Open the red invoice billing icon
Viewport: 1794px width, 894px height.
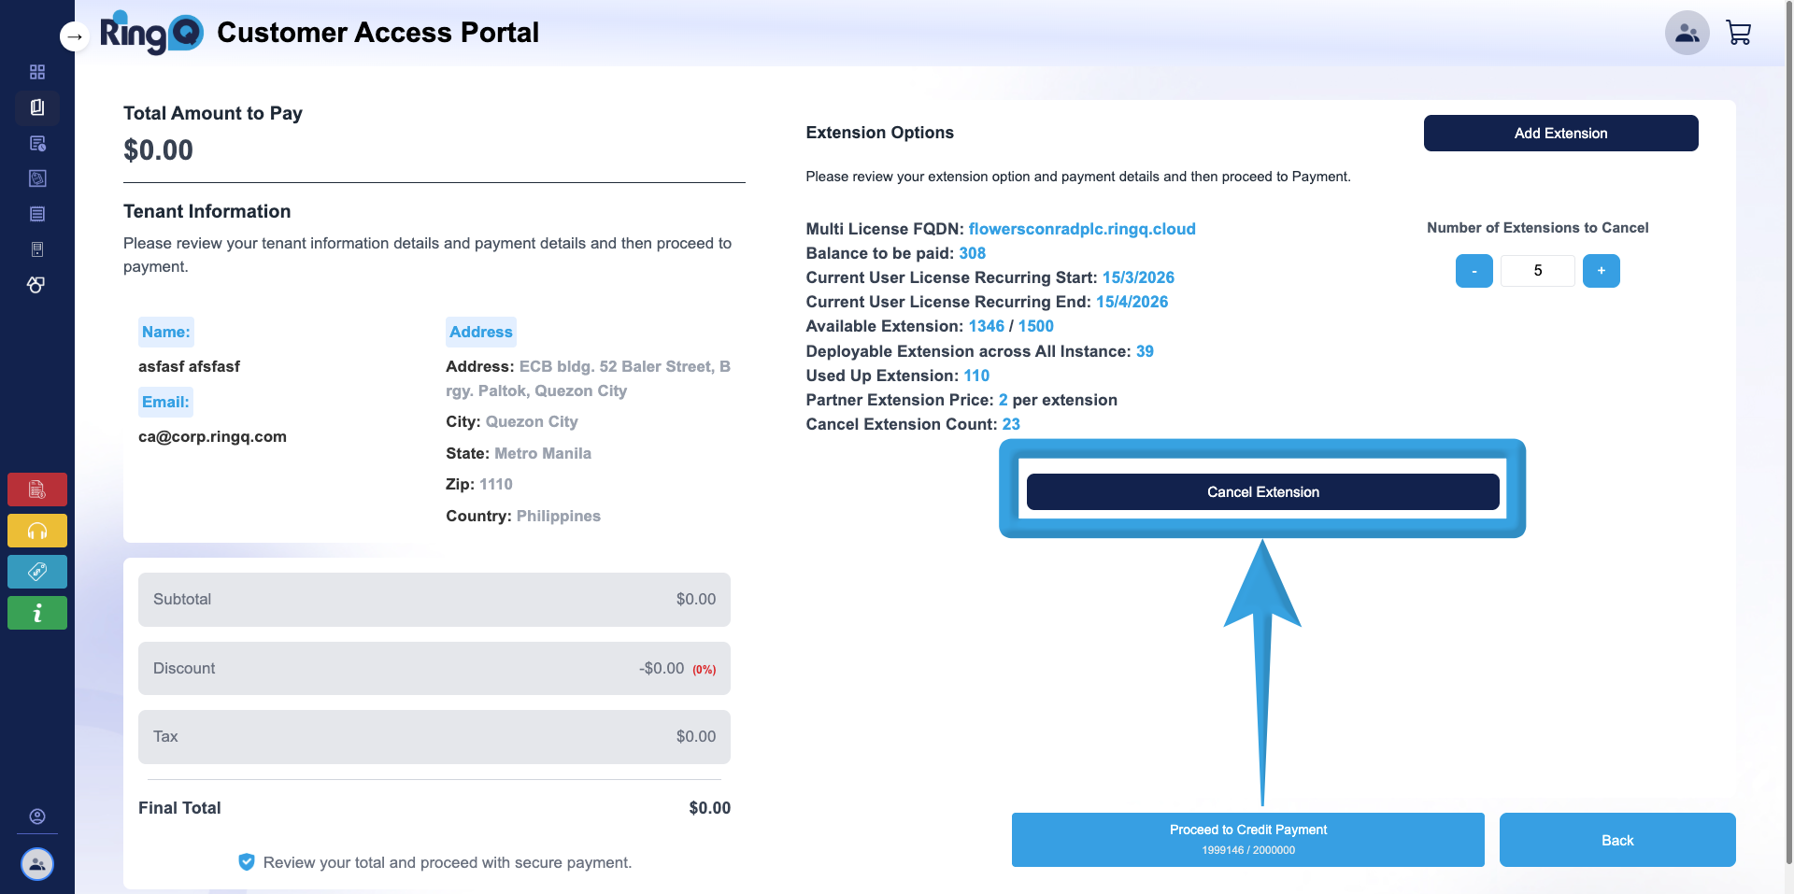pos(37,490)
